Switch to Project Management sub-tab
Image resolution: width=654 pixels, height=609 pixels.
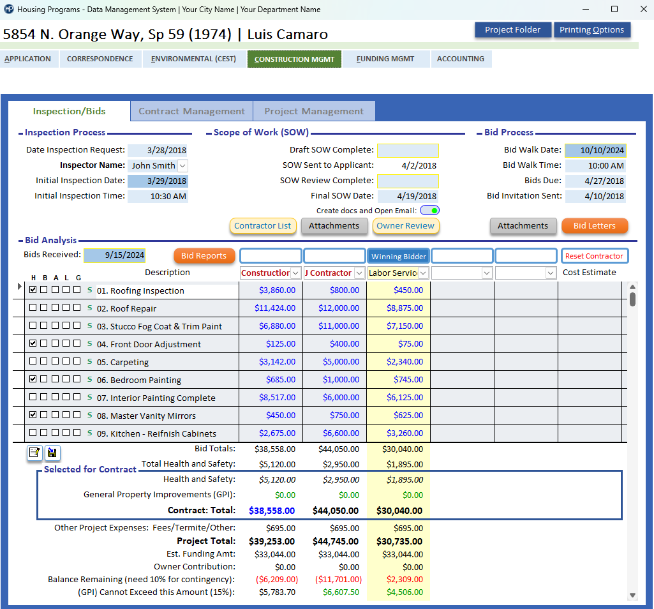(x=314, y=111)
